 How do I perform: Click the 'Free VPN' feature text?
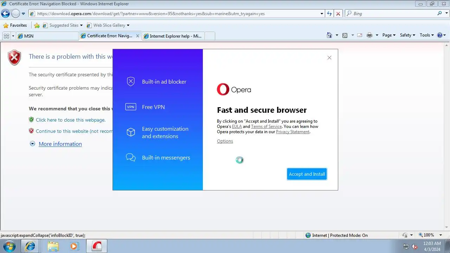[x=153, y=107]
